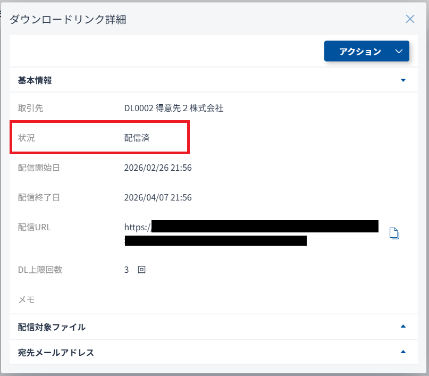The height and width of the screenshot is (376, 429).
Task: Collapse 基本情報 using its arrow
Action: coord(402,80)
